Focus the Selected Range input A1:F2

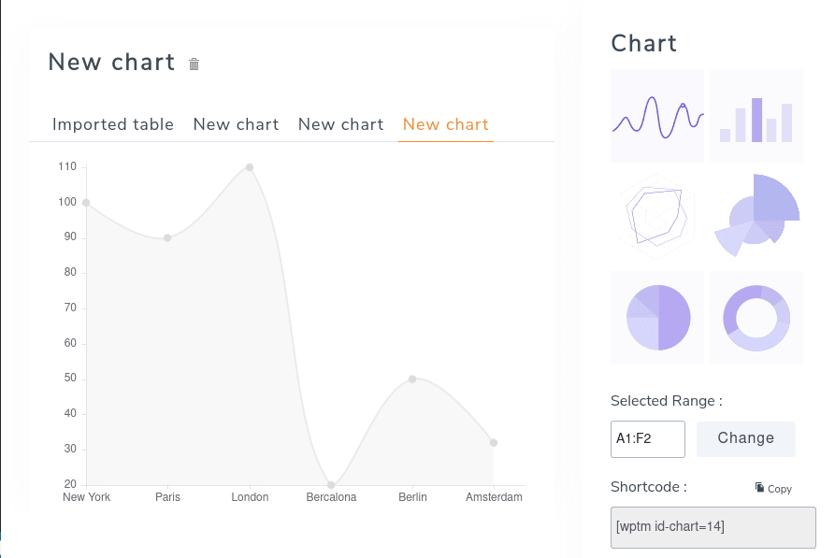point(648,438)
